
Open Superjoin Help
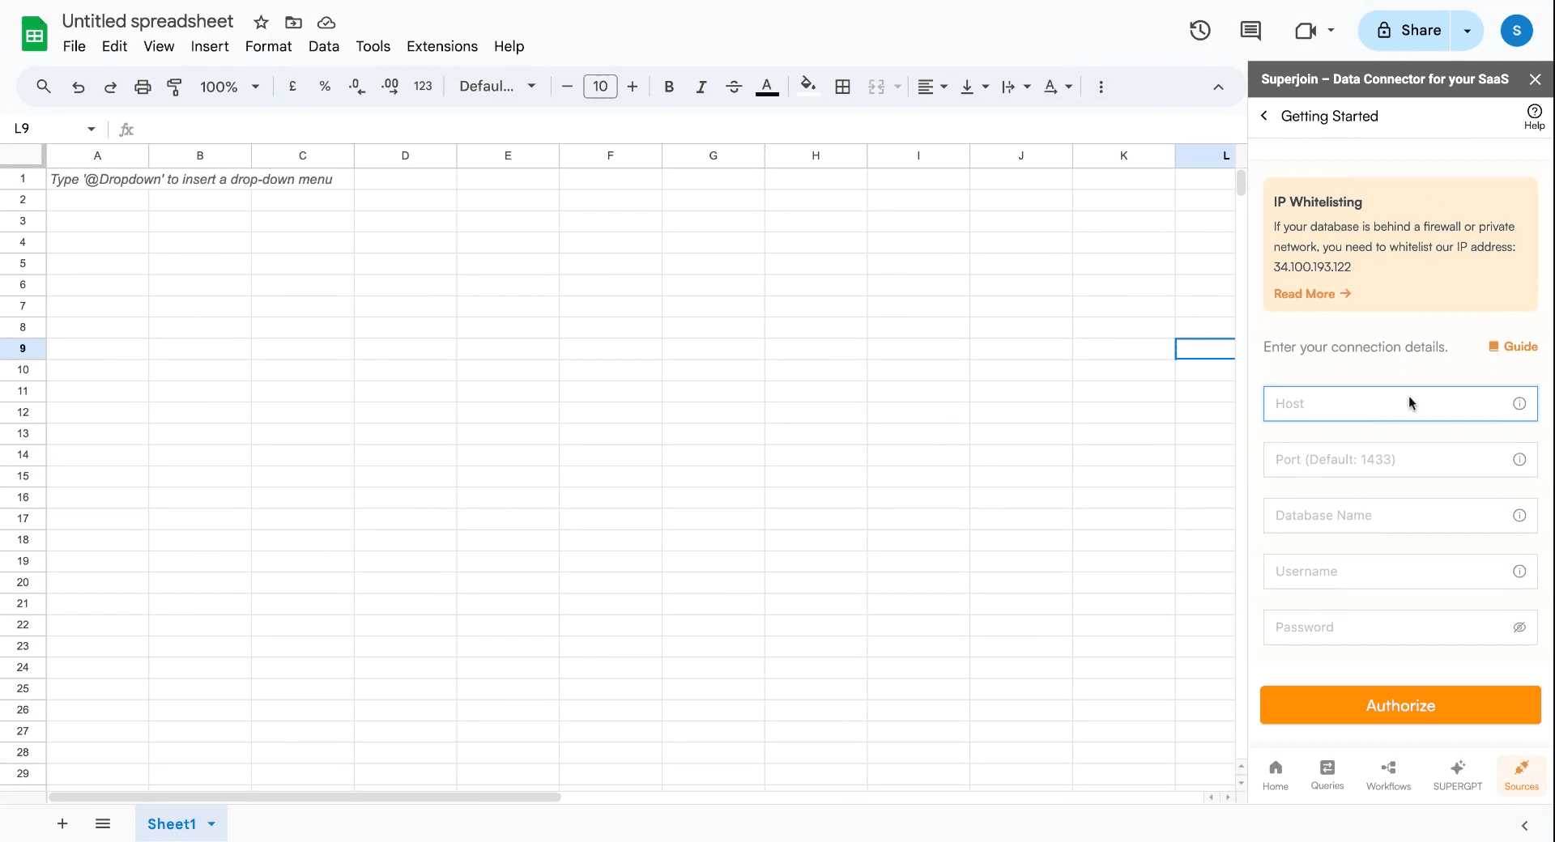[1534, 116]
